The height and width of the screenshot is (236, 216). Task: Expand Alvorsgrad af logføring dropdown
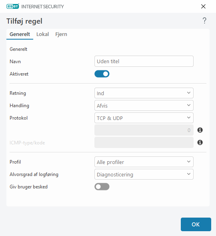[144, 174]
